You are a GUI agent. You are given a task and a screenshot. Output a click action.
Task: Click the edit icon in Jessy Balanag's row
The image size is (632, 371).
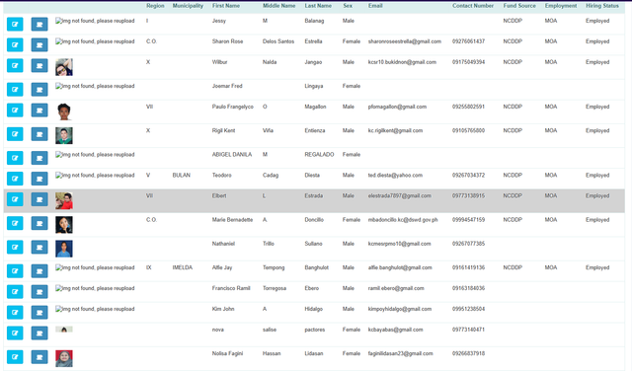(x=15, y=24)
